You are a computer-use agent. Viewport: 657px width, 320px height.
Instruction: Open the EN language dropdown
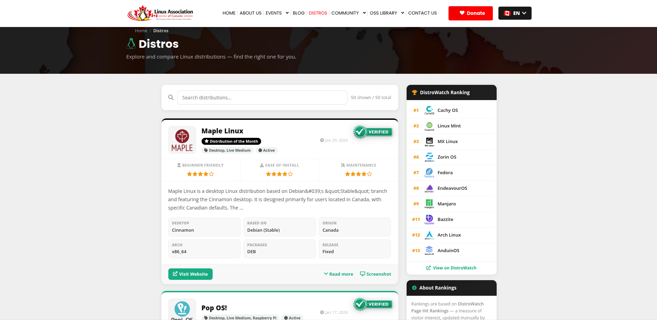tap(515, 13)
